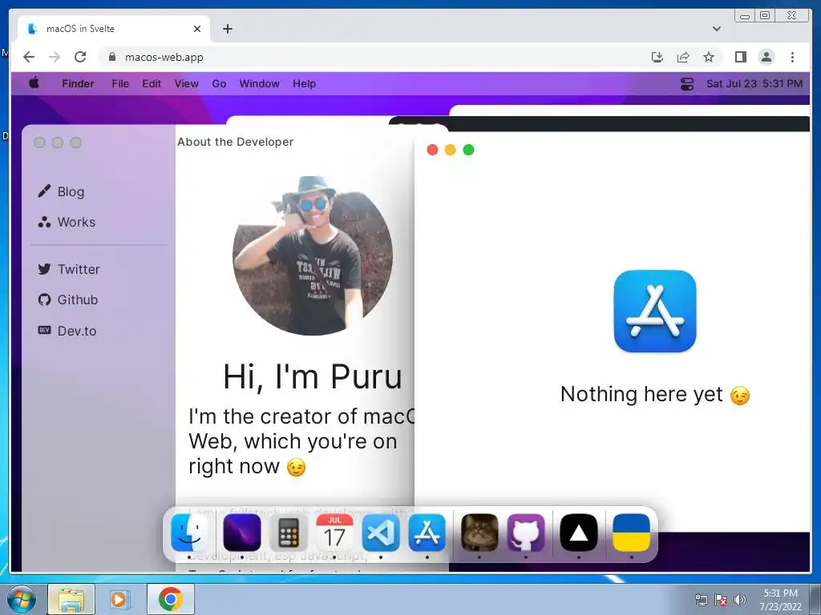821x615 pixels.
Task: Launch VS Code from the dock
Action: [381, 533]
